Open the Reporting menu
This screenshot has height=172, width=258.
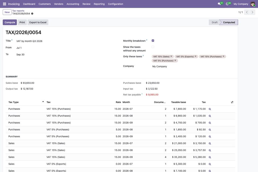pos(99,4)
